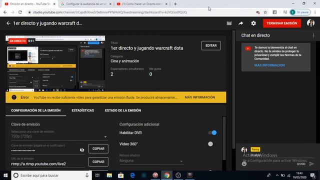The height and width of the screenshot is (180, 320).
Task: Click the taskbar clock showing 15:43
Action: tap(299, 175)
